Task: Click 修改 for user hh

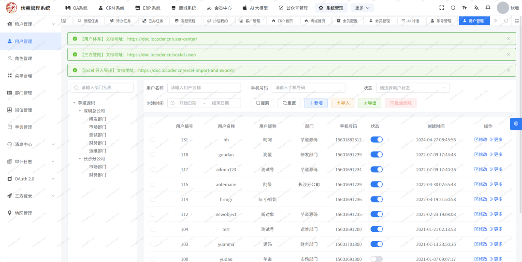Action: pyautogui.click(x=481, y=139)
